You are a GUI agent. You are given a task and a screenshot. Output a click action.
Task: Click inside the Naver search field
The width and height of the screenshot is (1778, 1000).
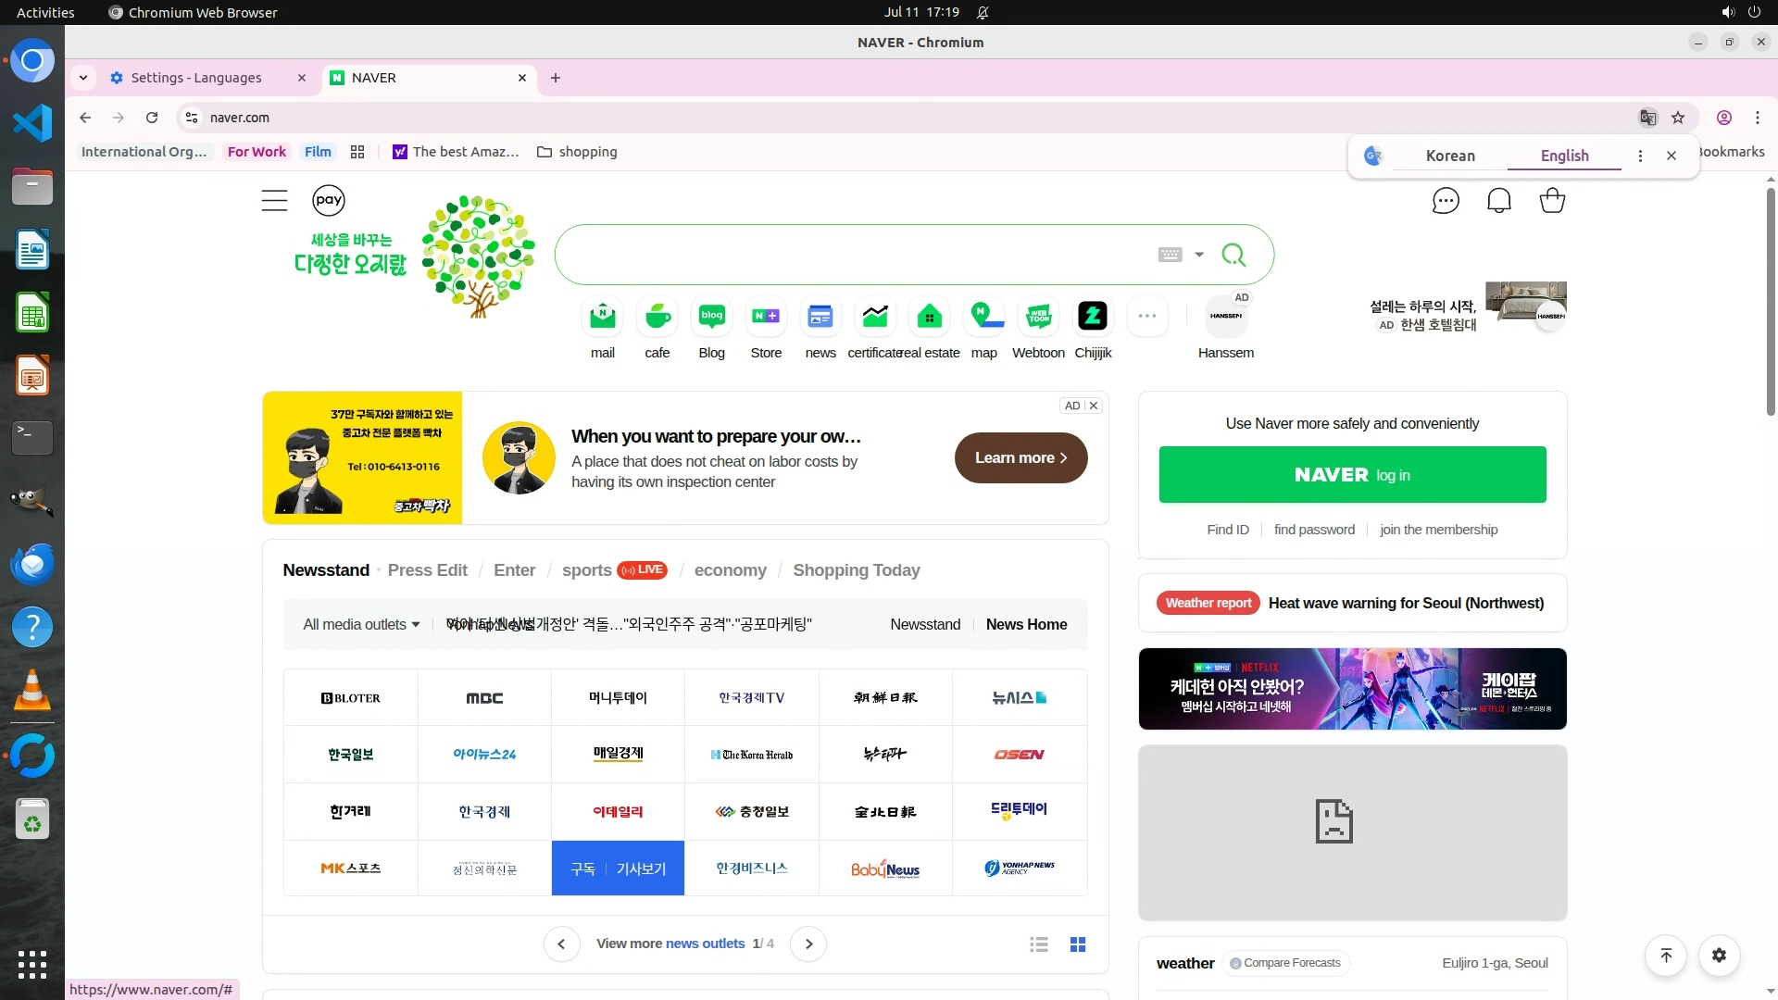pyautogui.click(x=852, y=255)
